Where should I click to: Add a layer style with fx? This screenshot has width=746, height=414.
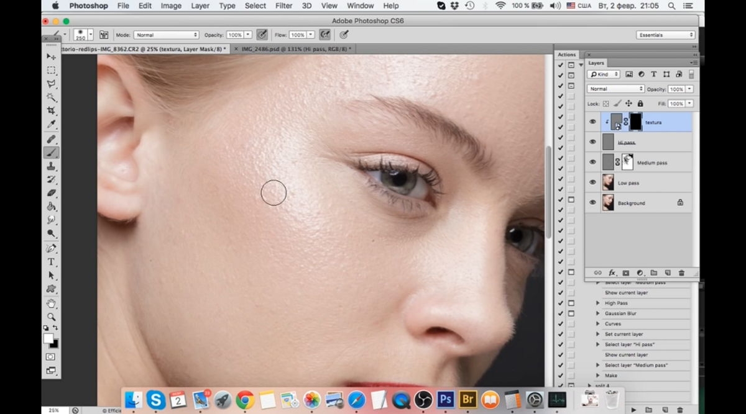click(612, 272)
